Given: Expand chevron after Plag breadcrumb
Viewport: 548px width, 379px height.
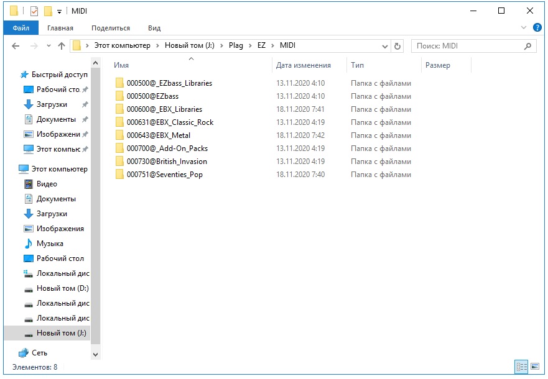Looking at the screenshot, I should point(250,46).
